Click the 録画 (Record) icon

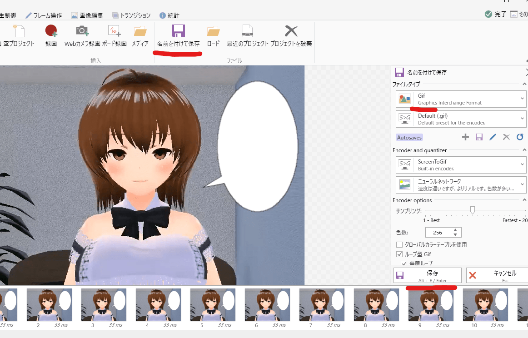(51, 35)
